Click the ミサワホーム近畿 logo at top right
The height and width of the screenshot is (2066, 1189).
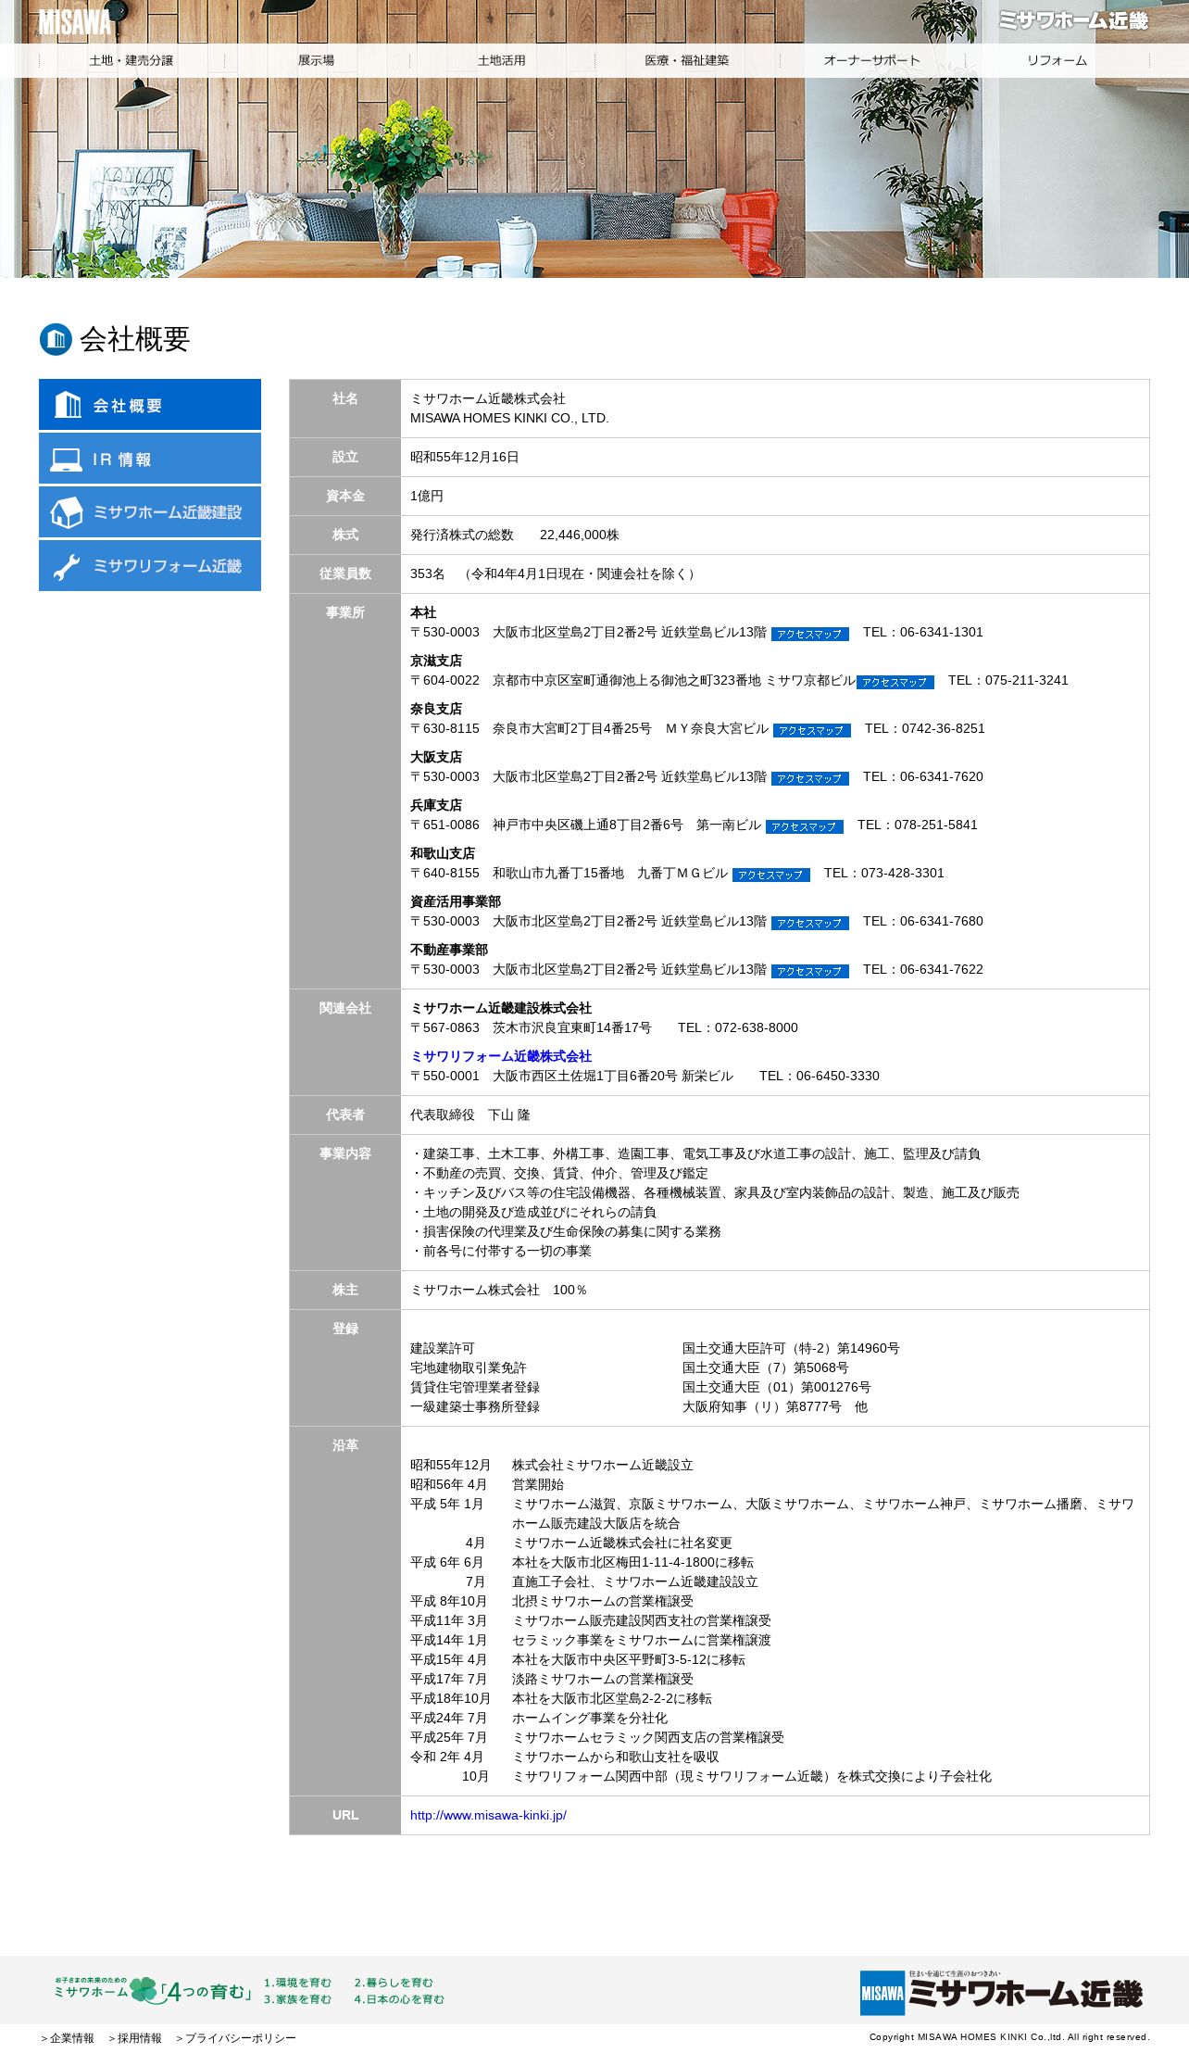pyautogui.click(x=1073, y=20)
